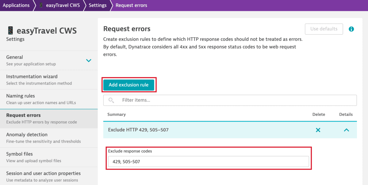Viewport: 368px width, 185px height.
Task: Collapse the General section using its chevron
Action: click(x=89, y=61)
